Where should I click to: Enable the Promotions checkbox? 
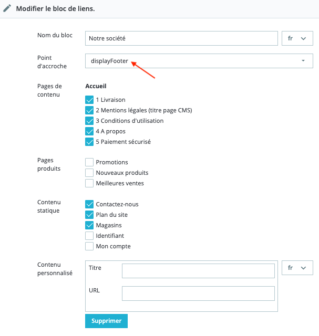tap(89, 162)
